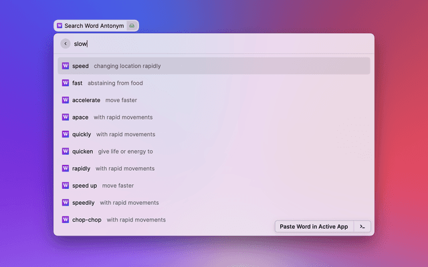Image resolution: width=428 pixels, height=267 pixels.
Task: Click the icon beside 'fast' result
Action: click(66, 83)
